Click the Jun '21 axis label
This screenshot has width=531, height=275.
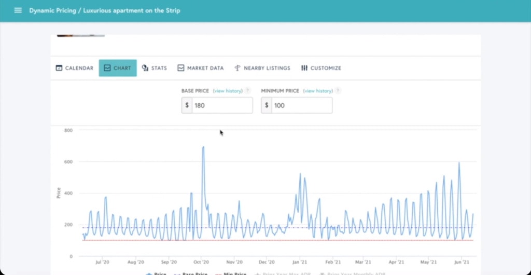tap(462, 262)
